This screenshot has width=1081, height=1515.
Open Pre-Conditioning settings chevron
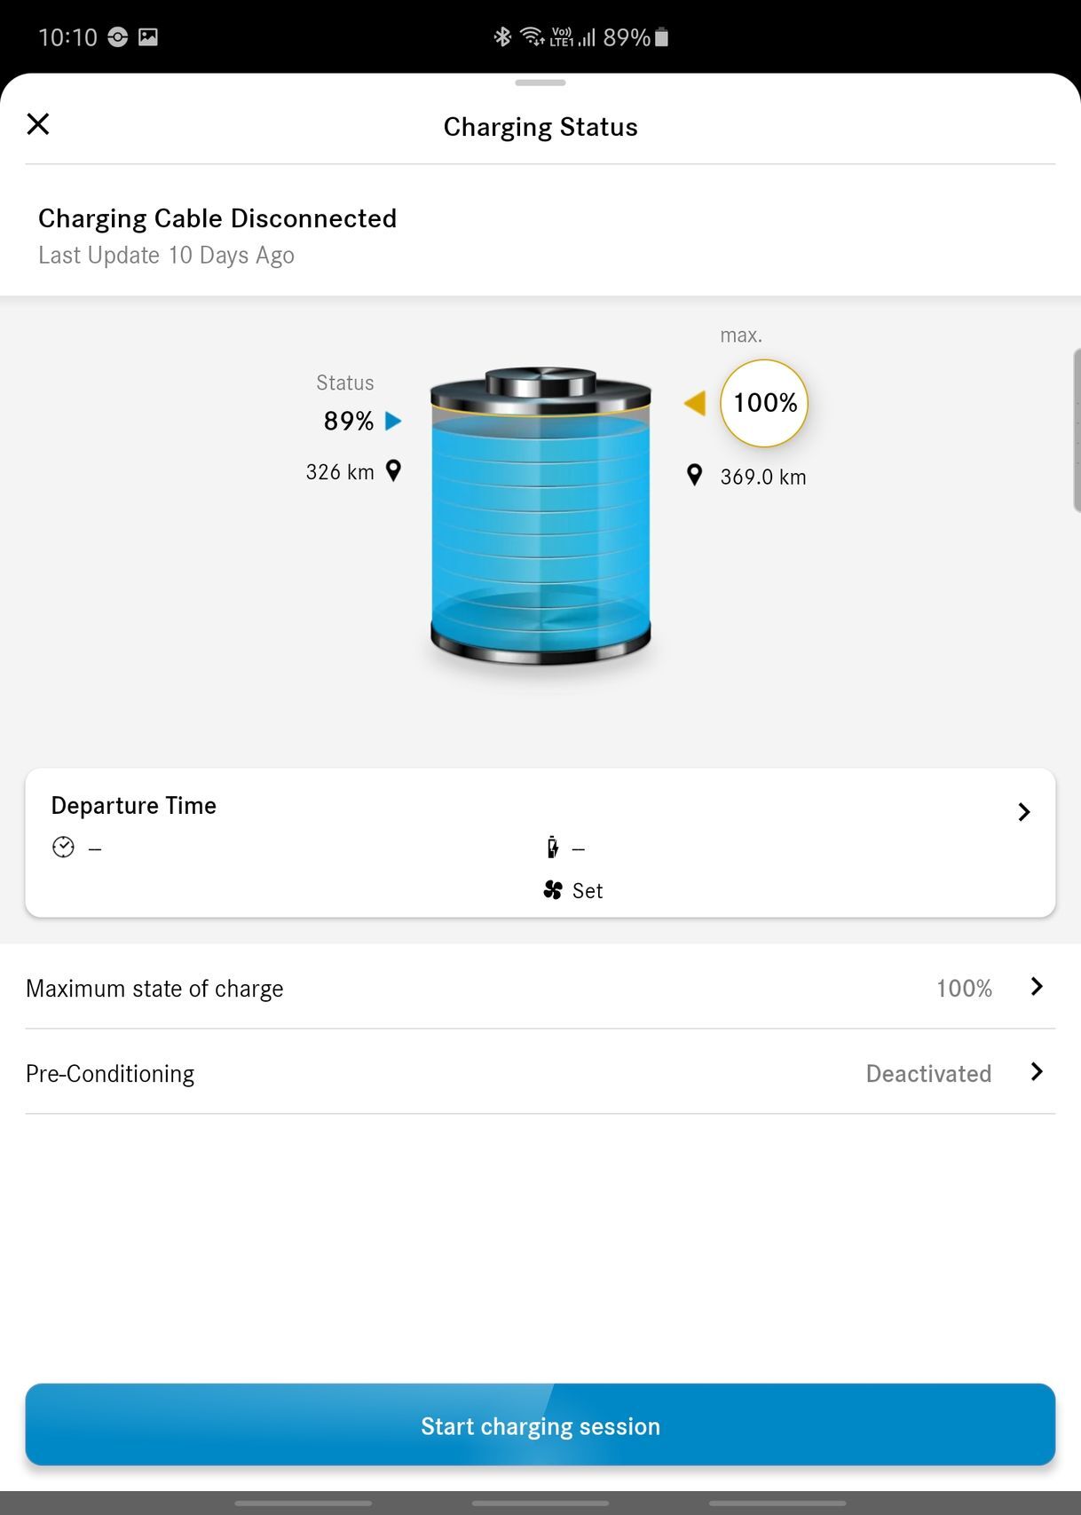1036,1072
